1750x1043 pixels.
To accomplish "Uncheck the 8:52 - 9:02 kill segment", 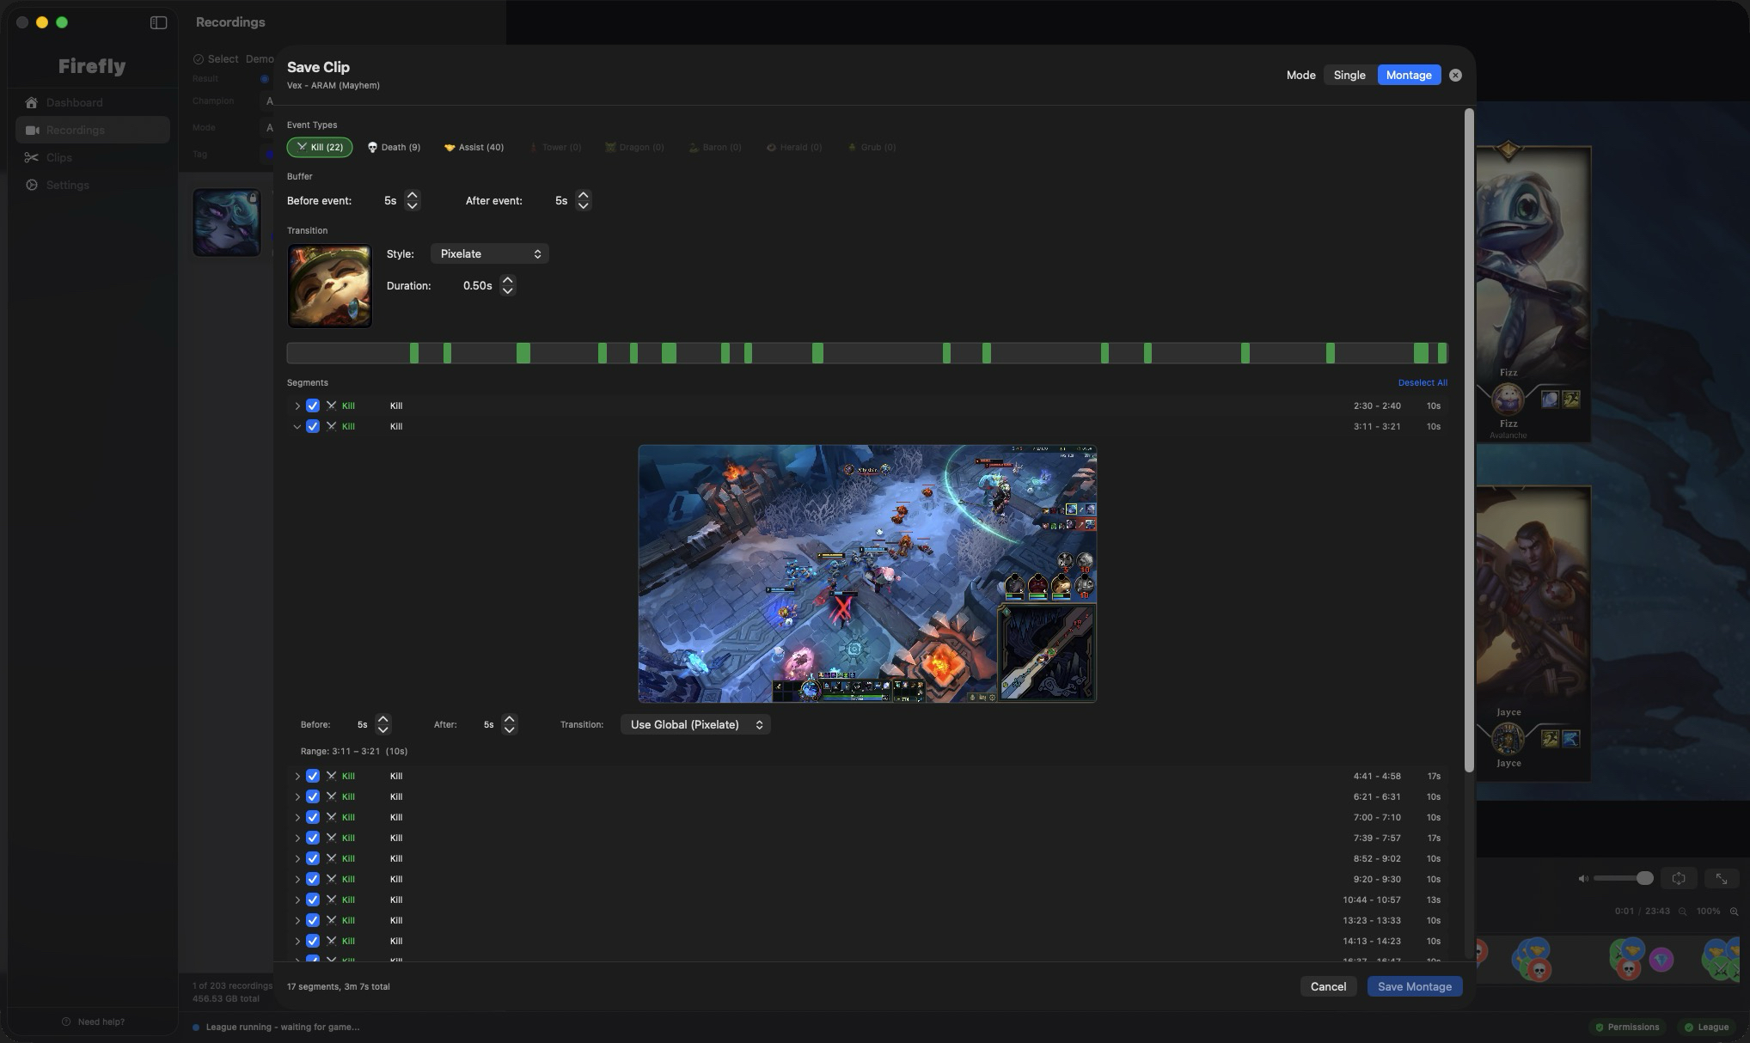I will coord(313,858).
